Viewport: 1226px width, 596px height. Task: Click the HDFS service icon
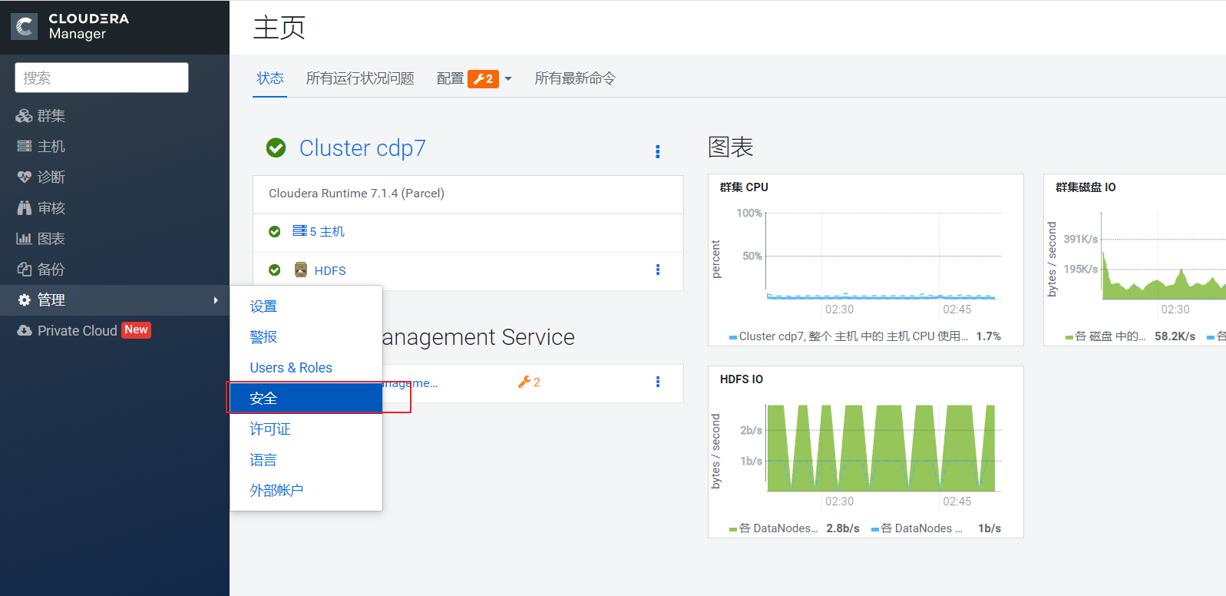click(x=301, y=270)
